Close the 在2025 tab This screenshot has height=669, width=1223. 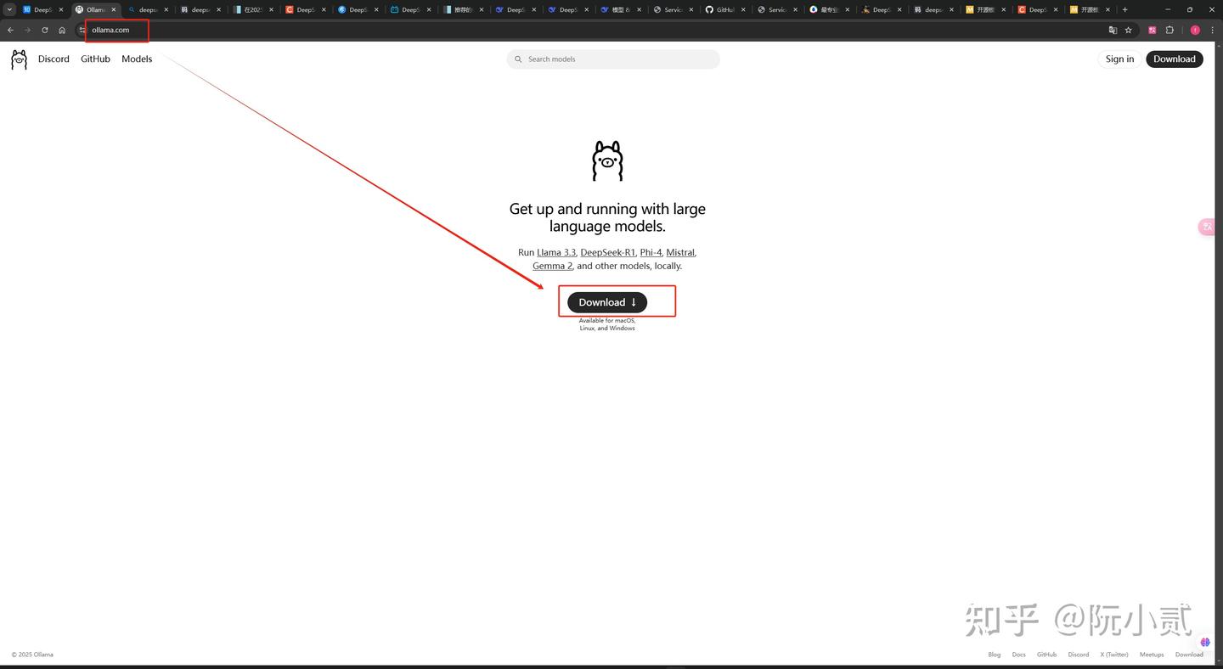click(272, 9)
